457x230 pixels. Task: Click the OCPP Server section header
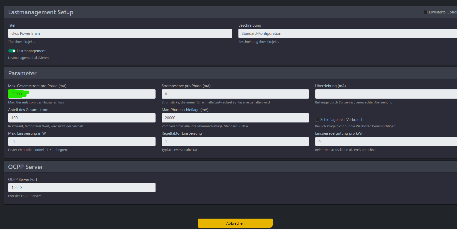[25, 167]
